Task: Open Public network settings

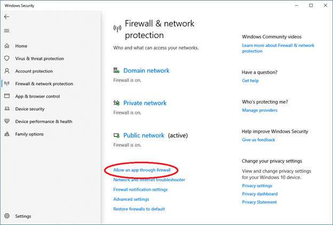Action: click(x=144, y=136)
